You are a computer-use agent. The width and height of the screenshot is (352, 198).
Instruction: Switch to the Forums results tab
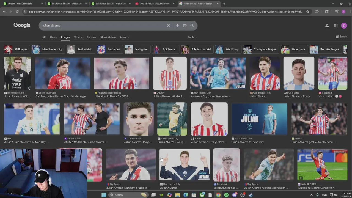[91, 37]
